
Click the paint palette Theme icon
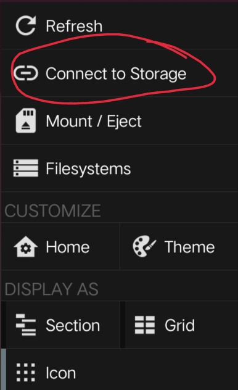(x=144, y=246)
